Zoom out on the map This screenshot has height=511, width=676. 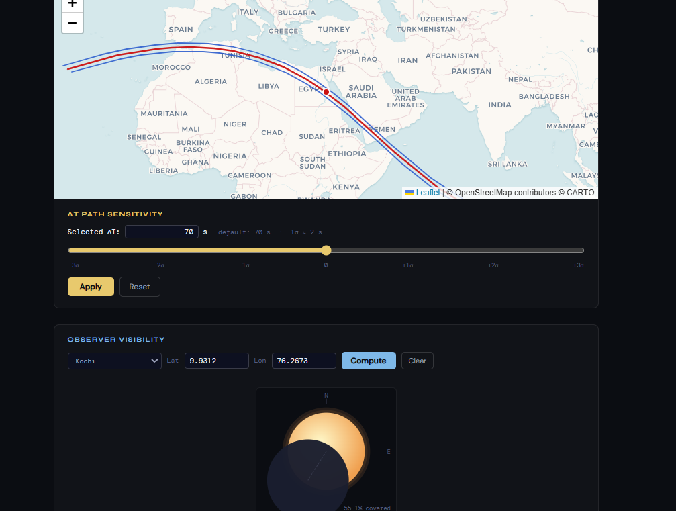coord(72,23)
